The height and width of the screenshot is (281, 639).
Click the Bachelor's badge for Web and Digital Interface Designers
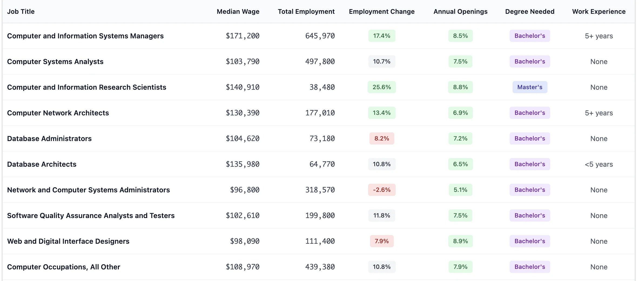coord(529,241)
